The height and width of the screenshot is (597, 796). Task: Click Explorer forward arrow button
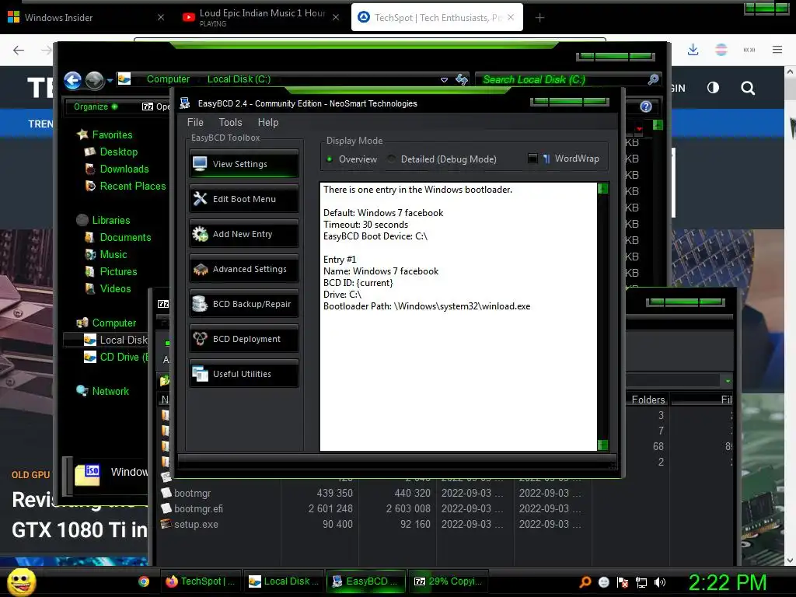point(94,80)
